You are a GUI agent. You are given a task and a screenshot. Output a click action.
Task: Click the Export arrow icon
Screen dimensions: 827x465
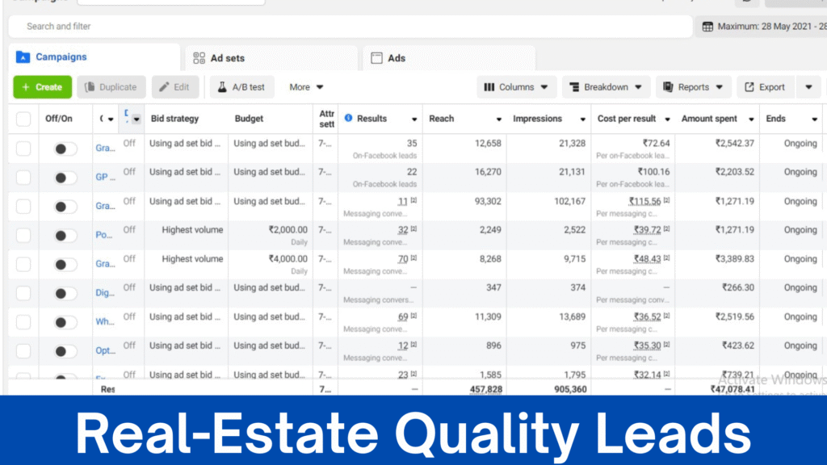pyautogui.click(x=749, y=87)
